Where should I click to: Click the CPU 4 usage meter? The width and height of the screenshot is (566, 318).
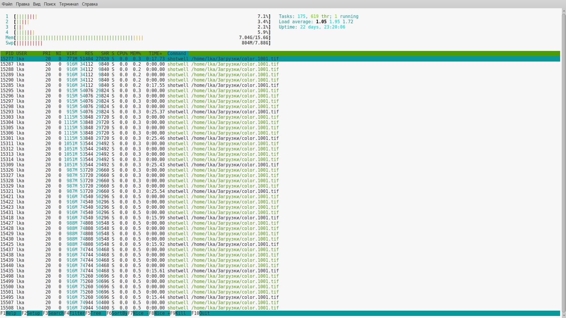138,32
